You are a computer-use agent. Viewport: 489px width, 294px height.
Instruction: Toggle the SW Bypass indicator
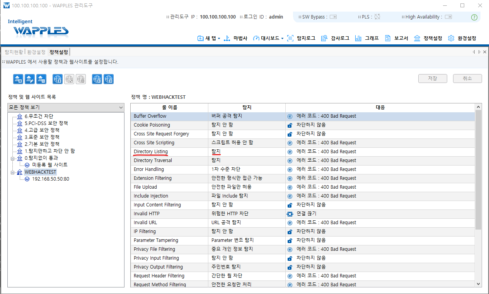pos(333,17)
